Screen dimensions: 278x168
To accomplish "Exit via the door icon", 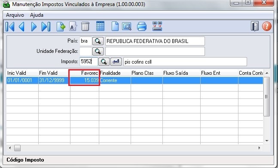I will tap(255, 26).
